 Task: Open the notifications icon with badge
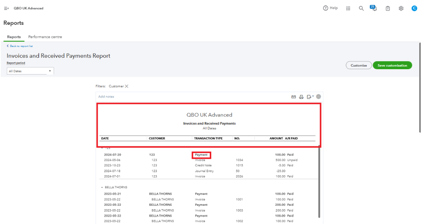pyautogui.click(x=374, y=8)
